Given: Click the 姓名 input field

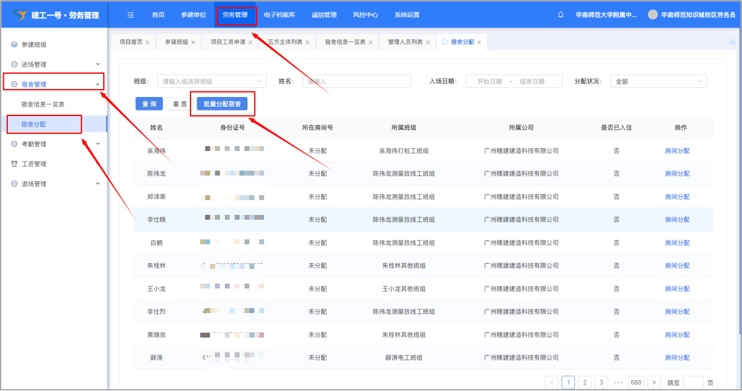Looking at the screenshot, I should tap(357, 82).
